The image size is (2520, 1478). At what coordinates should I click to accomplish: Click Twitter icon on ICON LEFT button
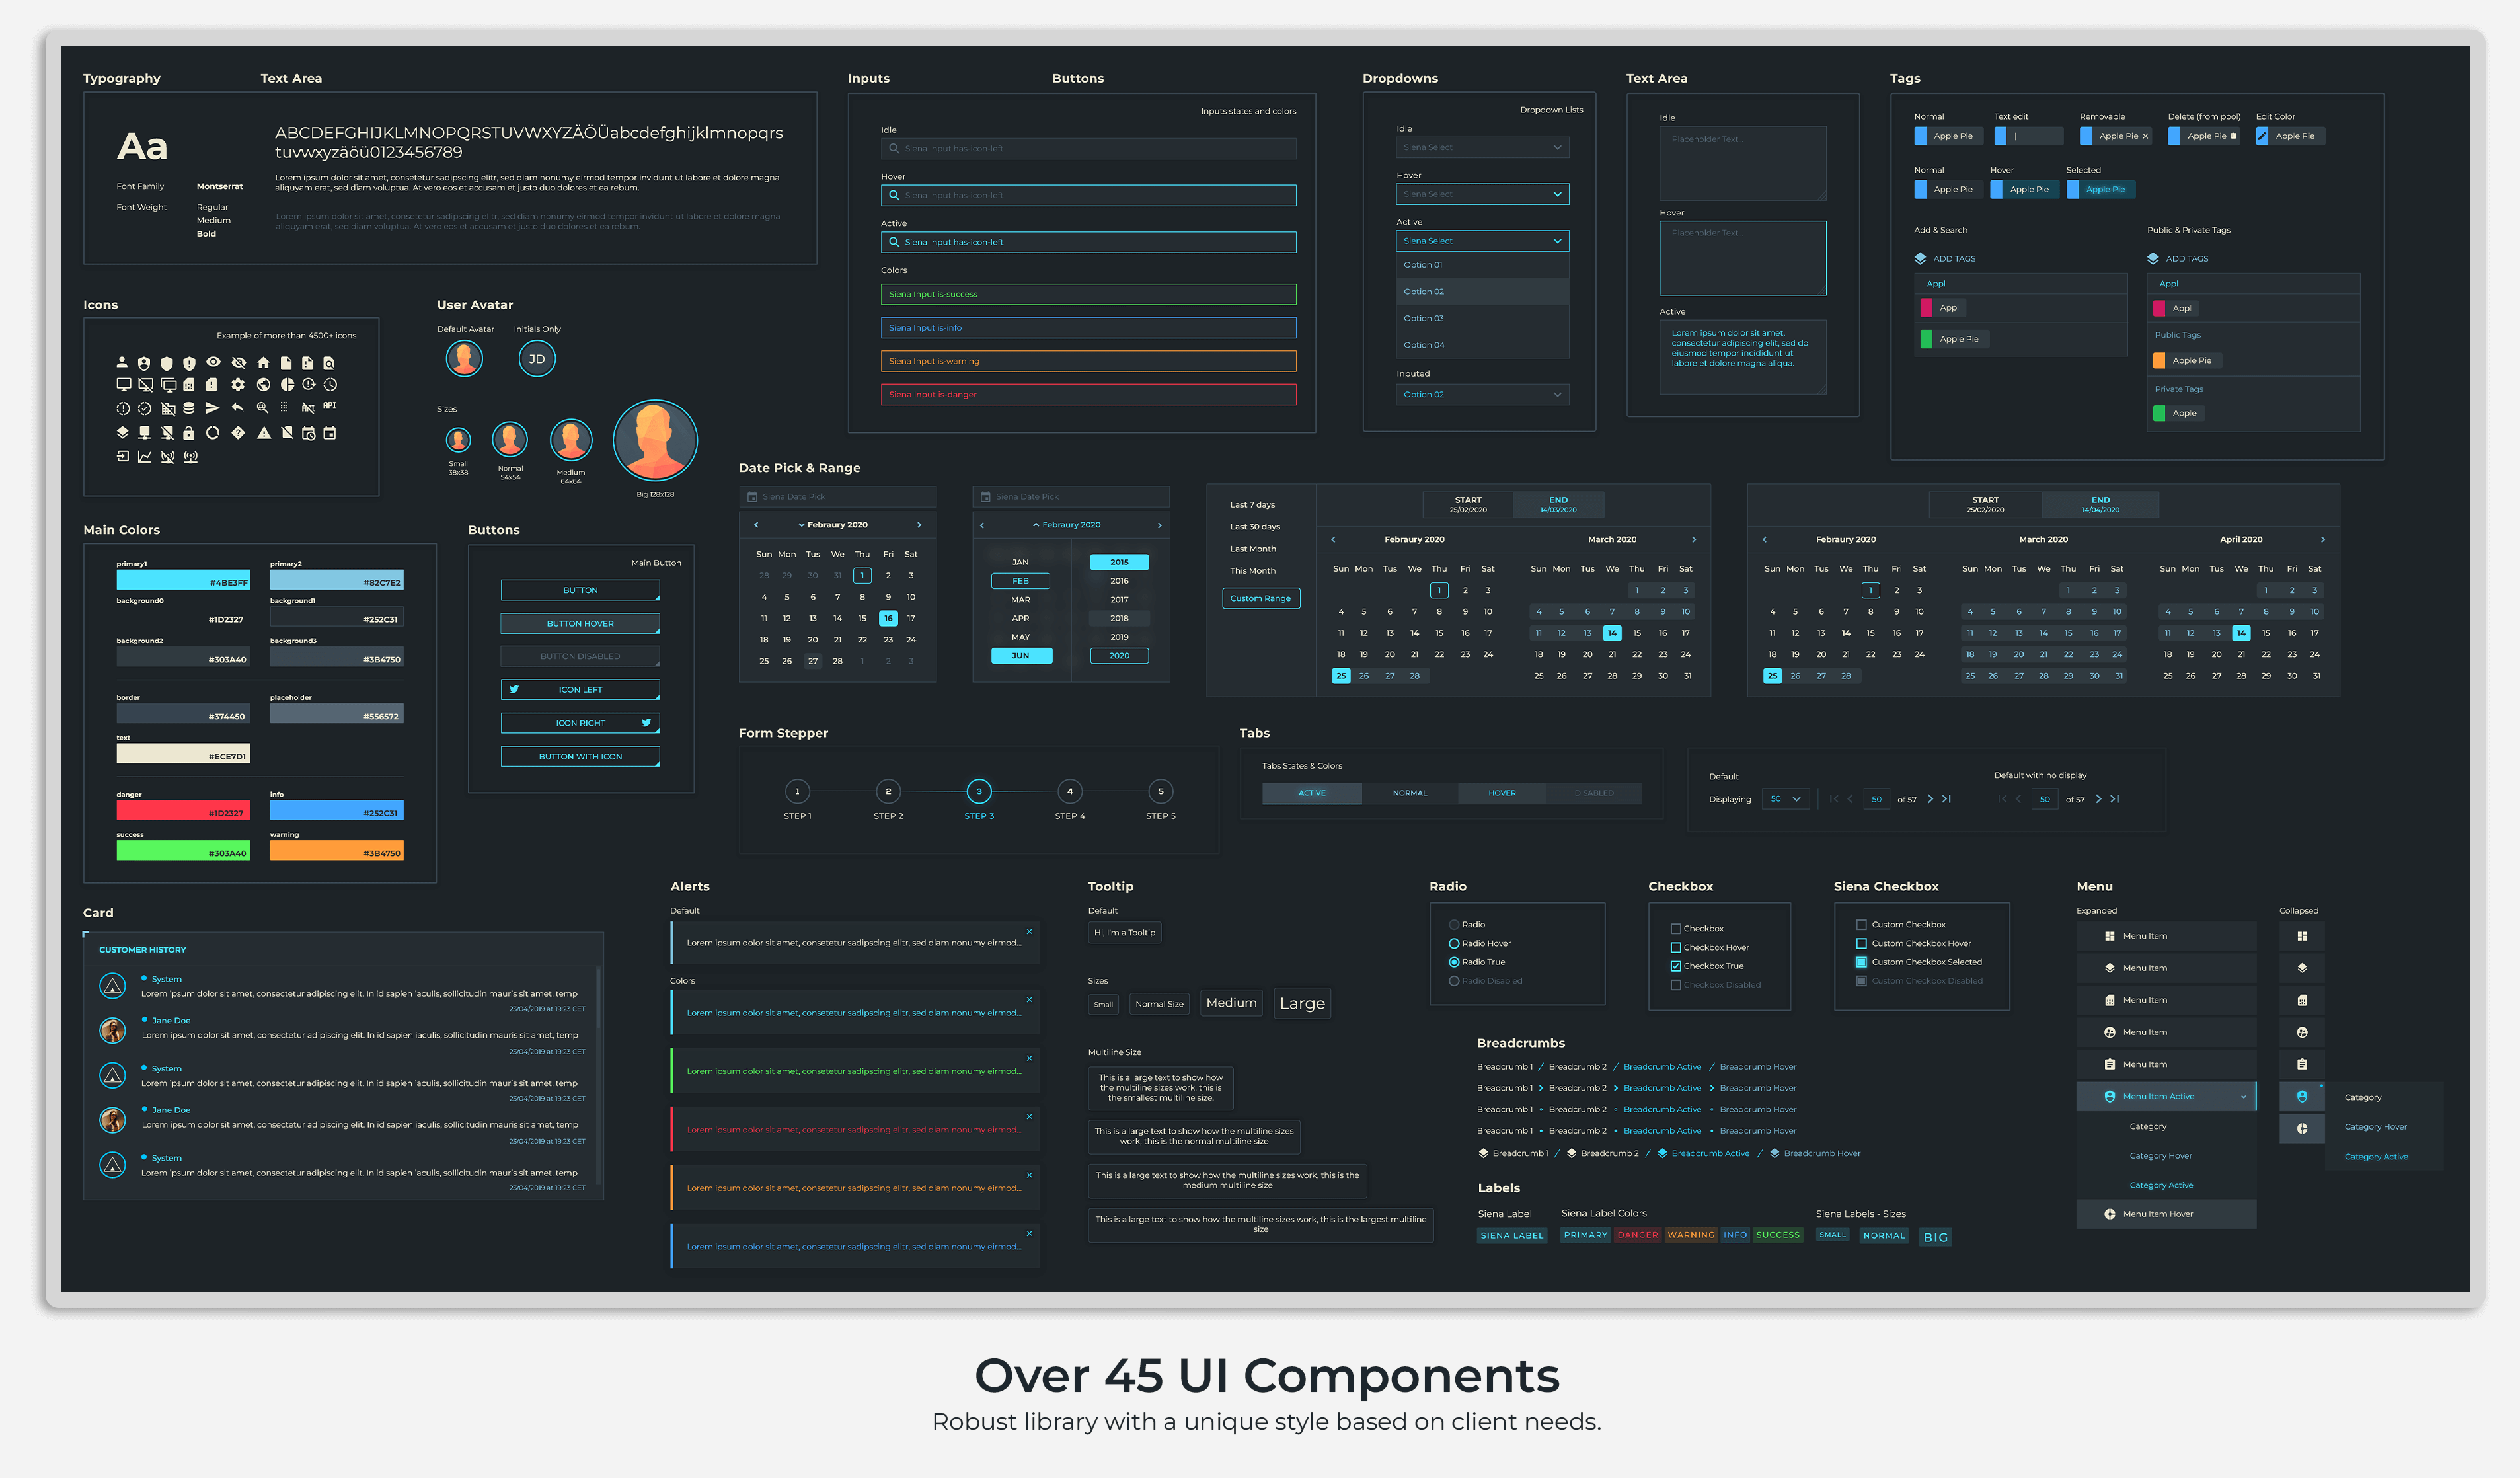514,690
